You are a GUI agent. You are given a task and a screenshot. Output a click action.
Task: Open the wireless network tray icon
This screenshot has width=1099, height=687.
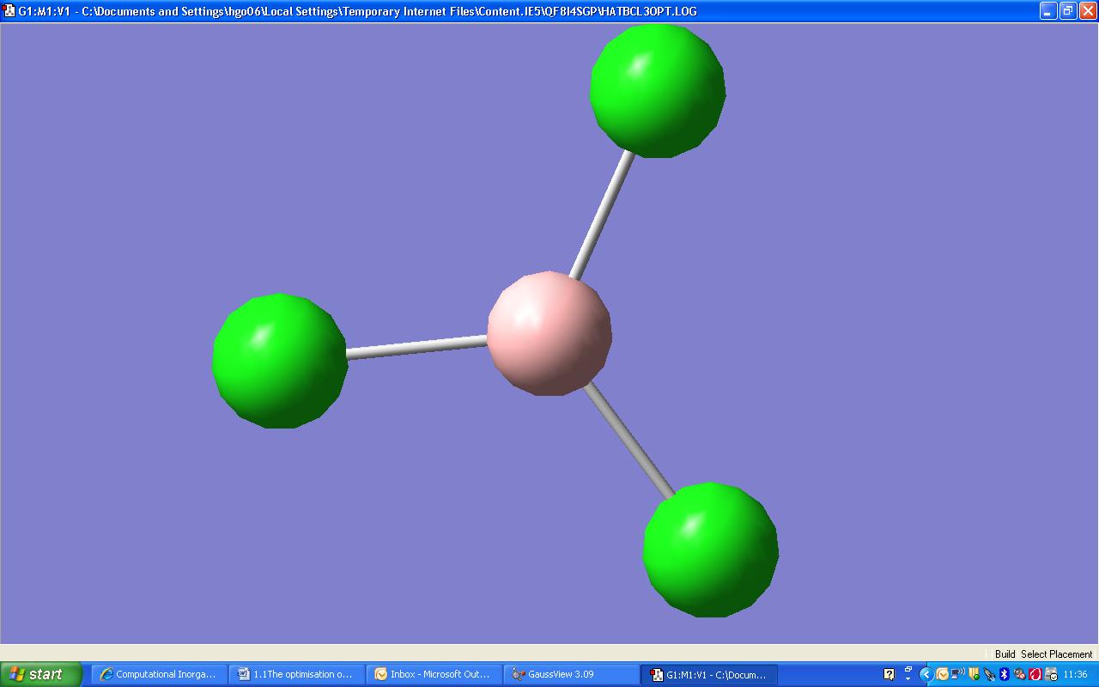[x=957, y=674]
